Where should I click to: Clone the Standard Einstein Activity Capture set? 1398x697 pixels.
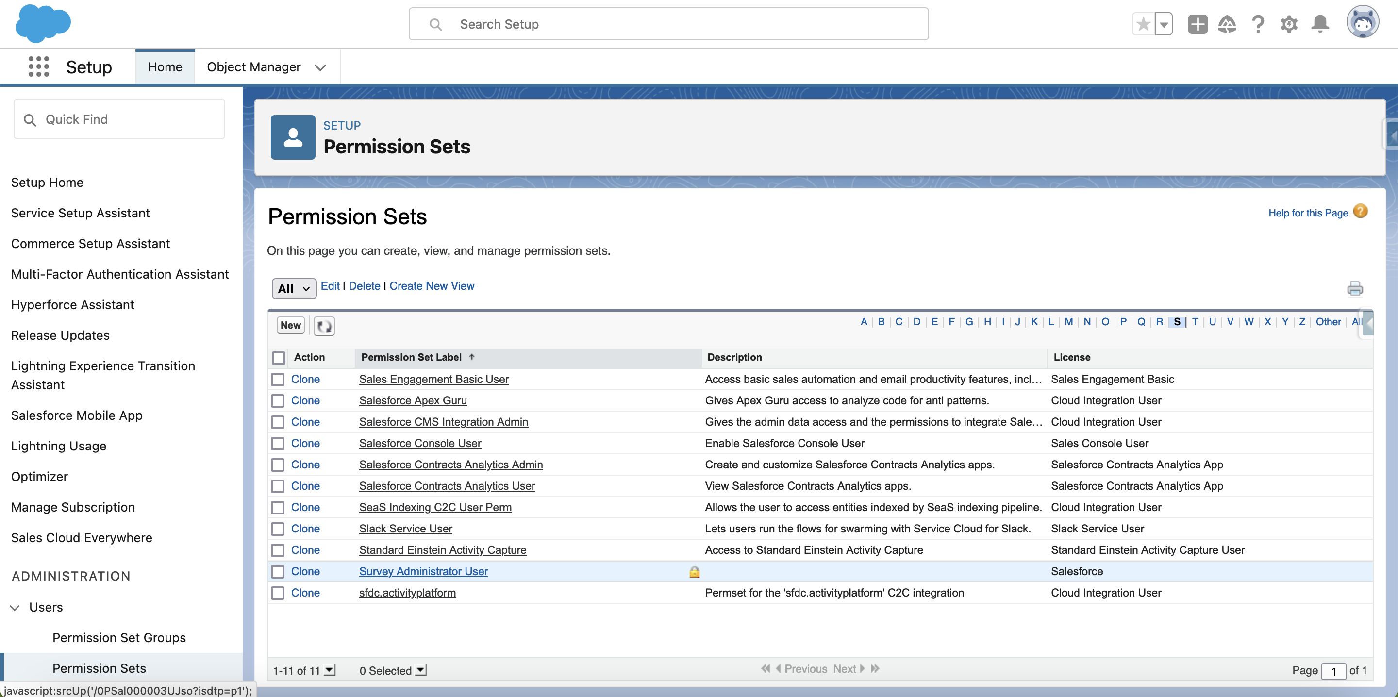tap(305, 550)
